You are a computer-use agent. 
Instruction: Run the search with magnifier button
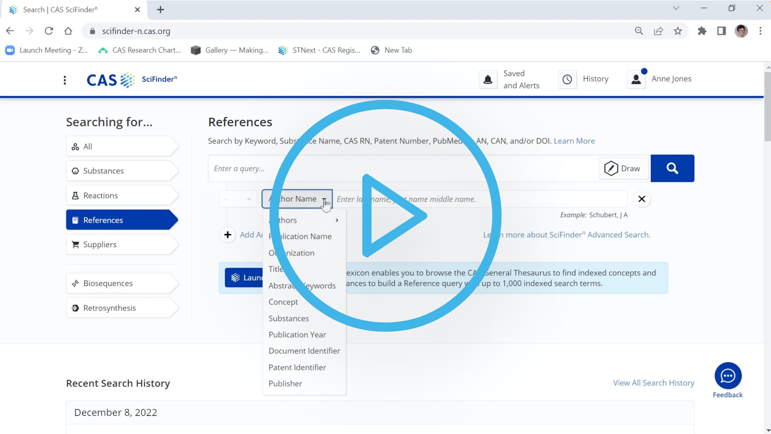point(672,168)
